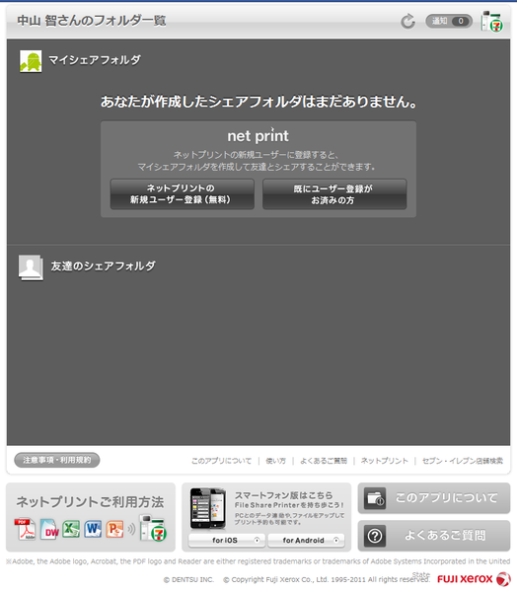This screenshot has height=592, width=517.
Task: Open 注意事項・利用規約 button
Action: coord(57,460)
